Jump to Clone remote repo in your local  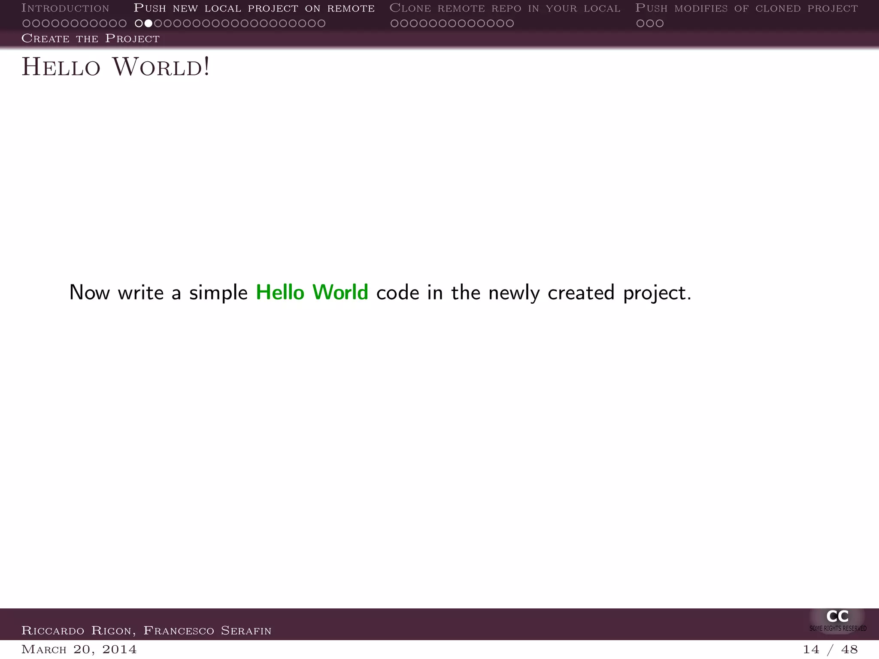[x=505, y=8]
